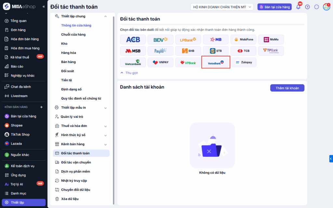Open Chuỗi cửa hàng settings

(x=73, y=35)
